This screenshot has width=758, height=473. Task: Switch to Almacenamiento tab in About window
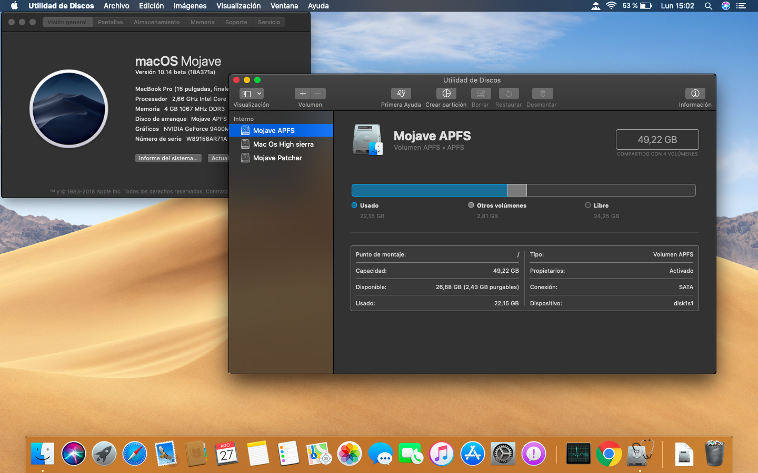[x=157, y=22]
